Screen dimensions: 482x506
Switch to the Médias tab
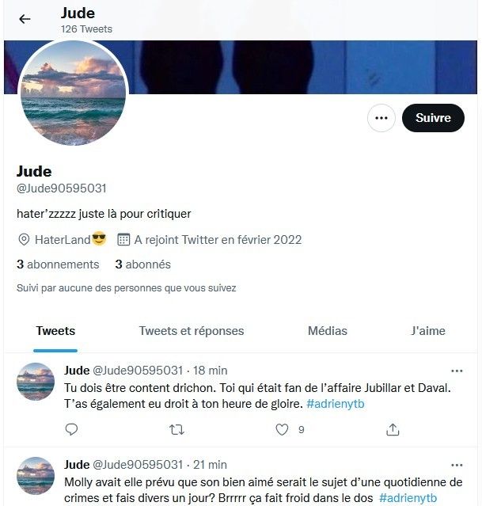(x=328, y=331)
